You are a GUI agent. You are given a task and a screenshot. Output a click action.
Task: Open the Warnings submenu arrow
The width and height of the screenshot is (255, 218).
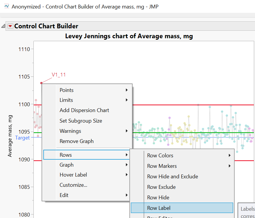[127, 131]
